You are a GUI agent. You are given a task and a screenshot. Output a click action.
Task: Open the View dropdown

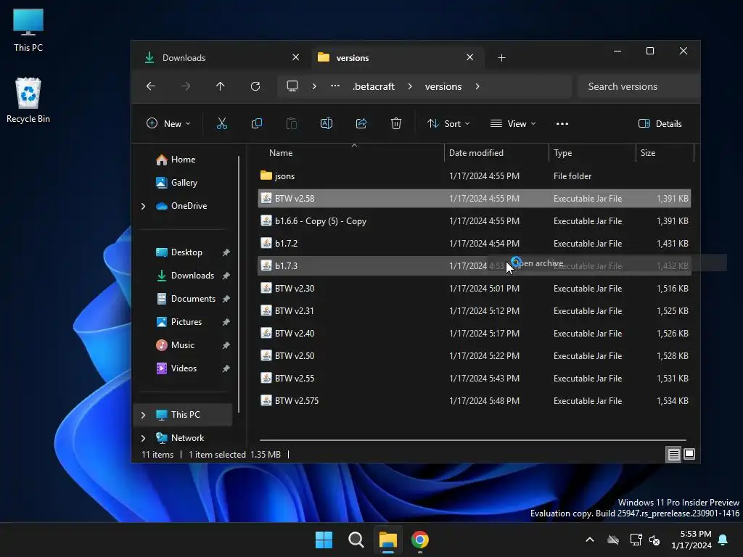[513, 123]
